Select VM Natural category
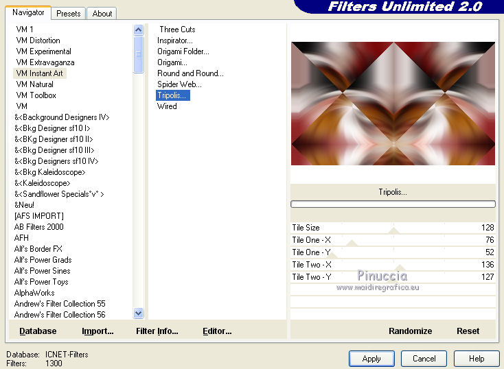This screenshot has width=504, height=369. coord(35,84)
